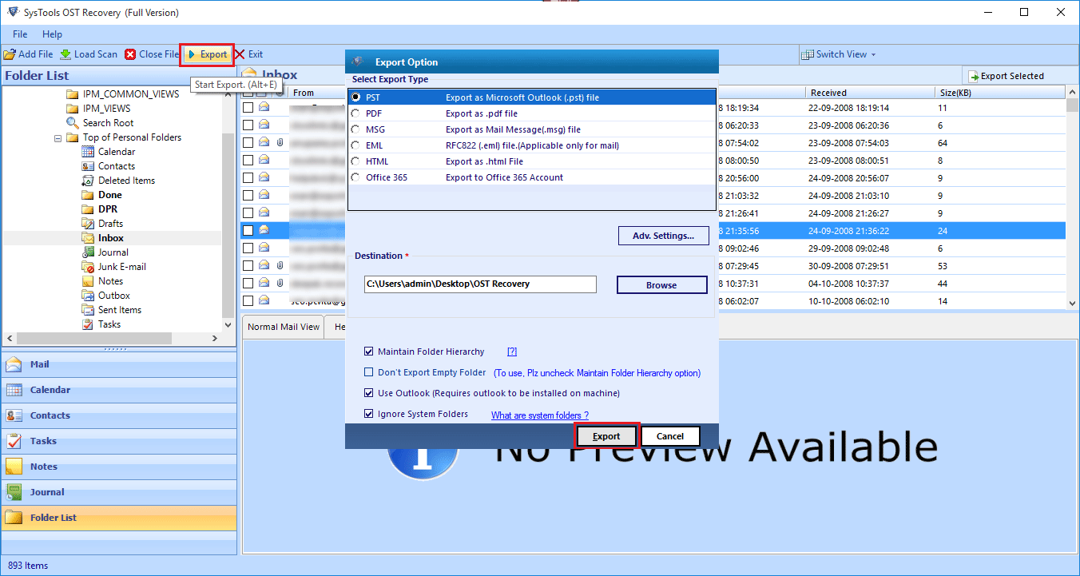
Task: Open the File menu
Action: 20,34
